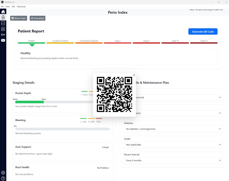Image resolution: width=229 pixels, height=181 pixels.
Task: Click the '1-3mm' pocket depth legend
Action: 84,95
